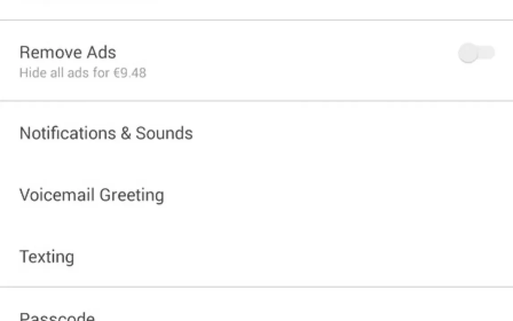Open the Passcode settings
Viewport: 513px width, 321px height.
pyautogui.click(x=57, y=316)
